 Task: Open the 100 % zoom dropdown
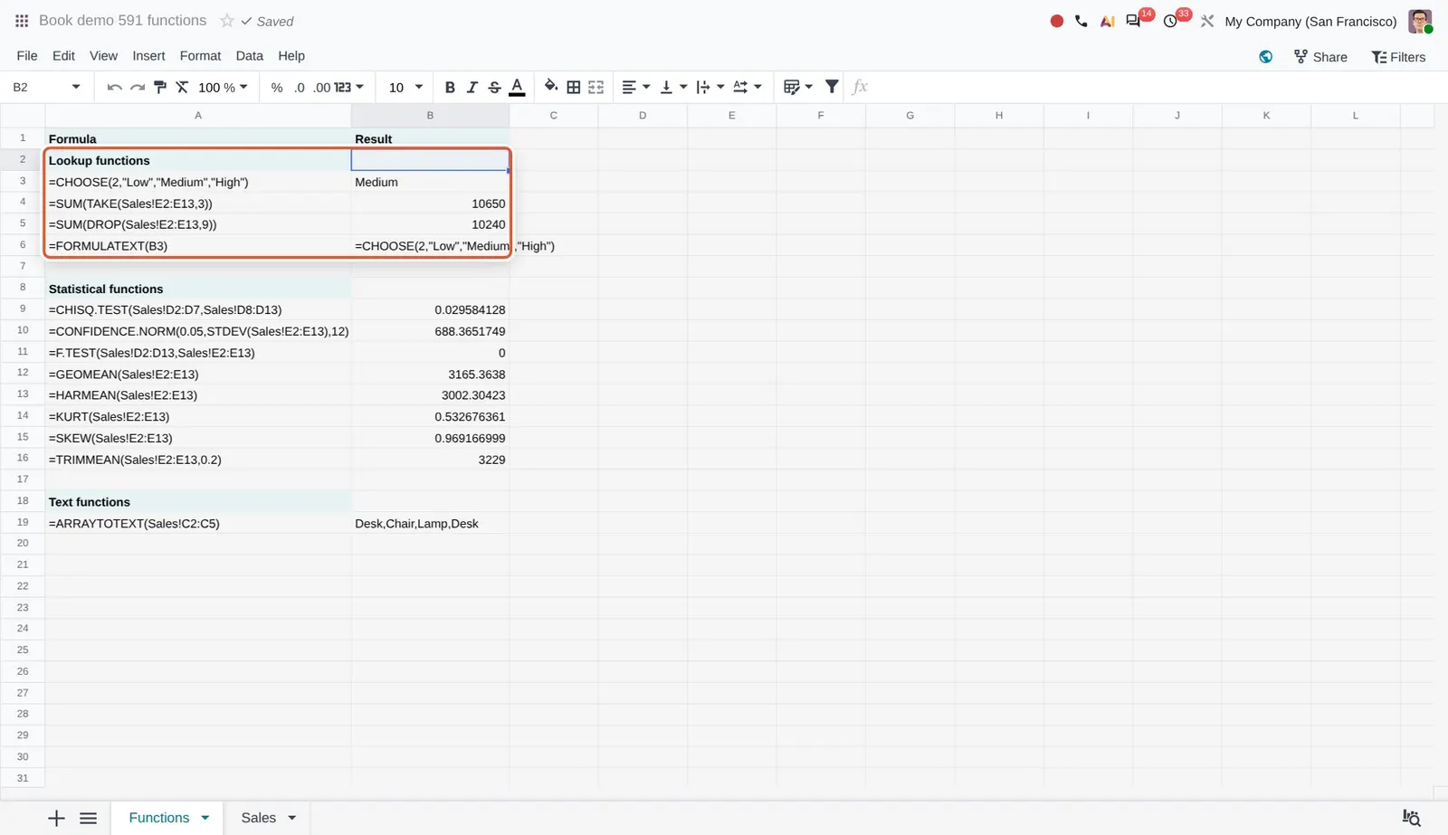click(x=223, y=87)
